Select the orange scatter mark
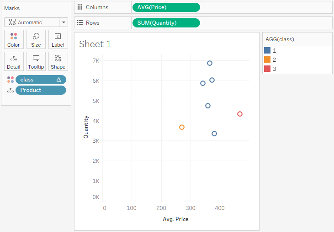The image size is (334, 232). tap(182, 127)
